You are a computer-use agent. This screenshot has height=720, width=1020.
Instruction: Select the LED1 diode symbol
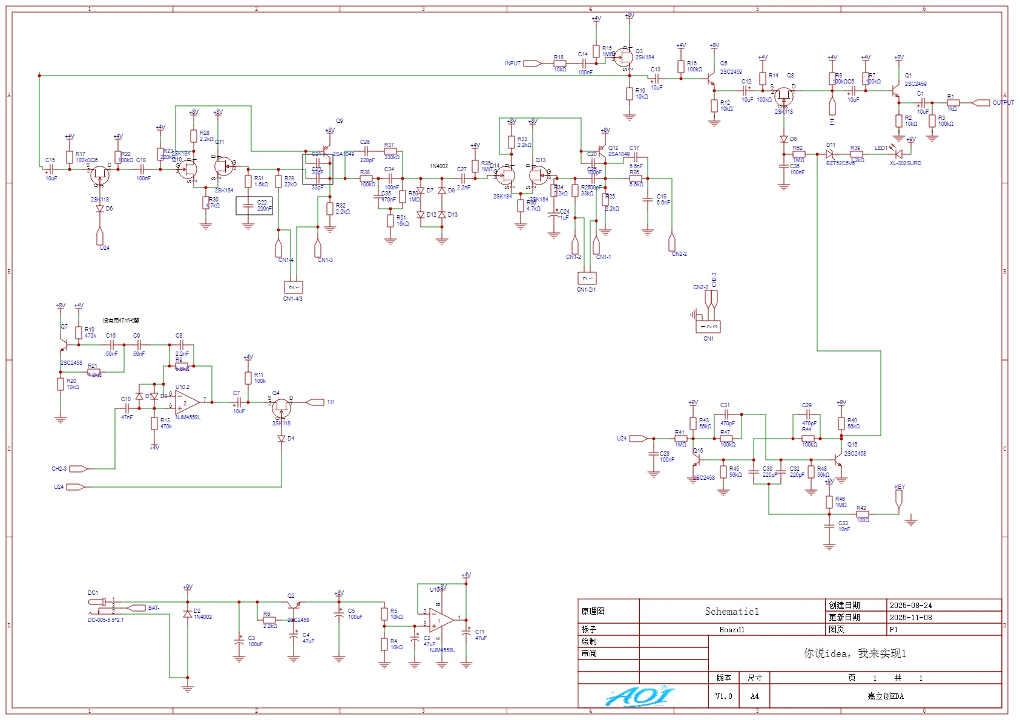[898, 154]
